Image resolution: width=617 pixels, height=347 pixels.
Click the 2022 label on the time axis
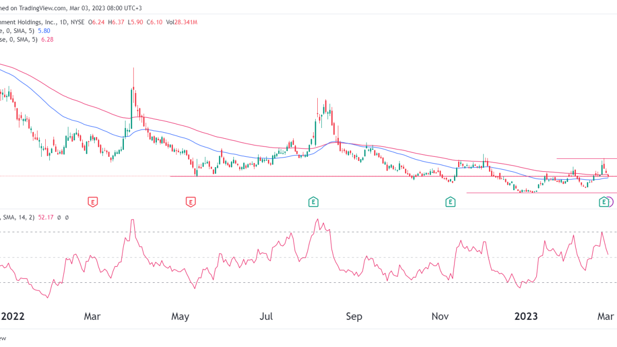(14, 317)
